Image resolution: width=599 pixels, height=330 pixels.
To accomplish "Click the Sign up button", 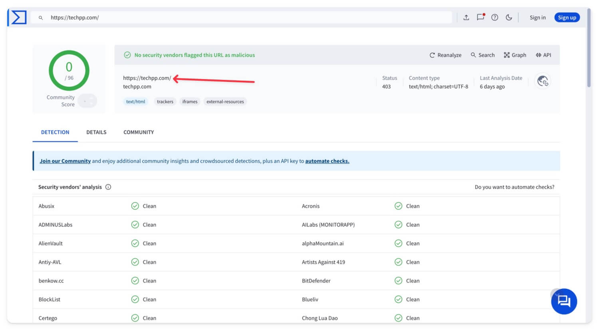I will tap(567, 18).
